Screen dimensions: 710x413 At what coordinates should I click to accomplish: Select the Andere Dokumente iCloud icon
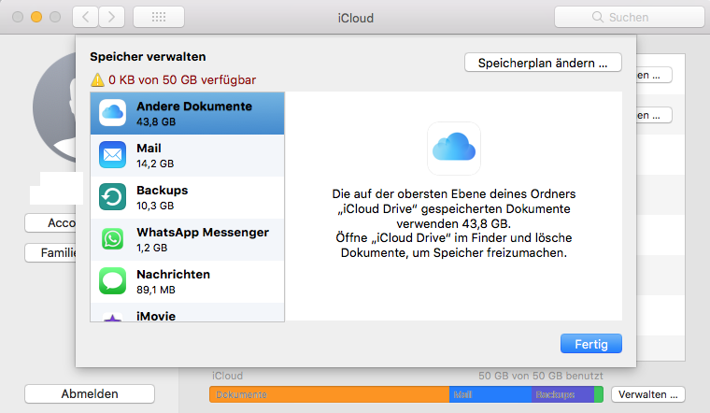point(113,113)
